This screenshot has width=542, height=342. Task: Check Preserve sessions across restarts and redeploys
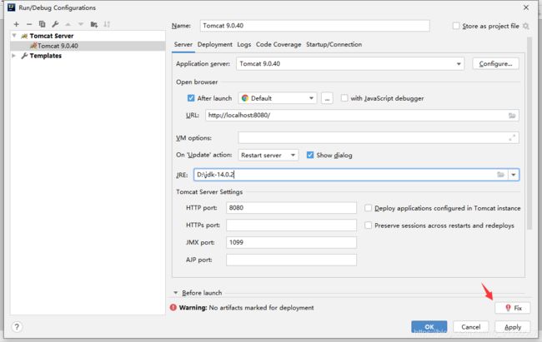(x=368, y=226)
